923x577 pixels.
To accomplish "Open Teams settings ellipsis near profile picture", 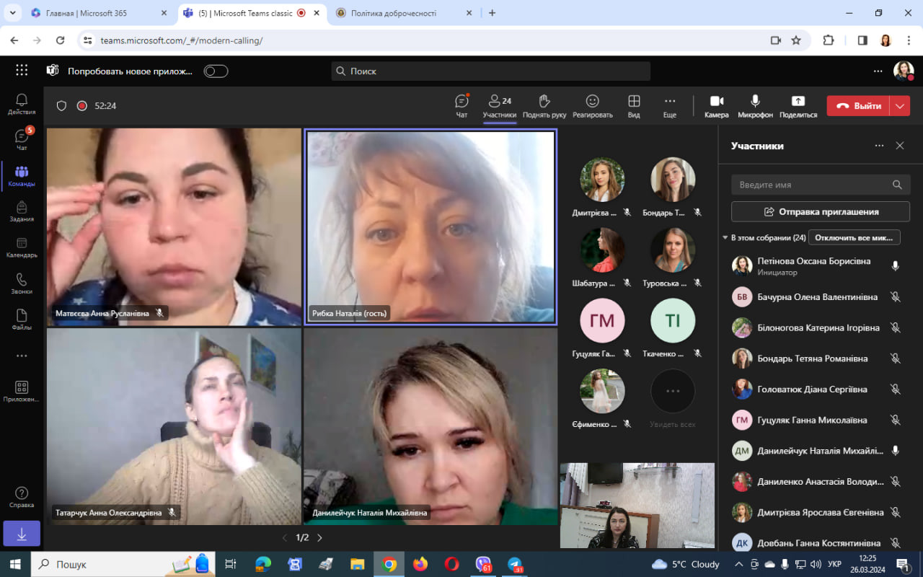I will click(x=878, y=71).
